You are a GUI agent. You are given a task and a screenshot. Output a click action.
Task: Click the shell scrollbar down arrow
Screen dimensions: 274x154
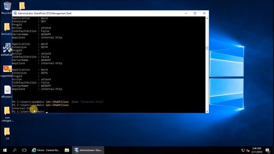pyautogui.click(x=207, y=111)
